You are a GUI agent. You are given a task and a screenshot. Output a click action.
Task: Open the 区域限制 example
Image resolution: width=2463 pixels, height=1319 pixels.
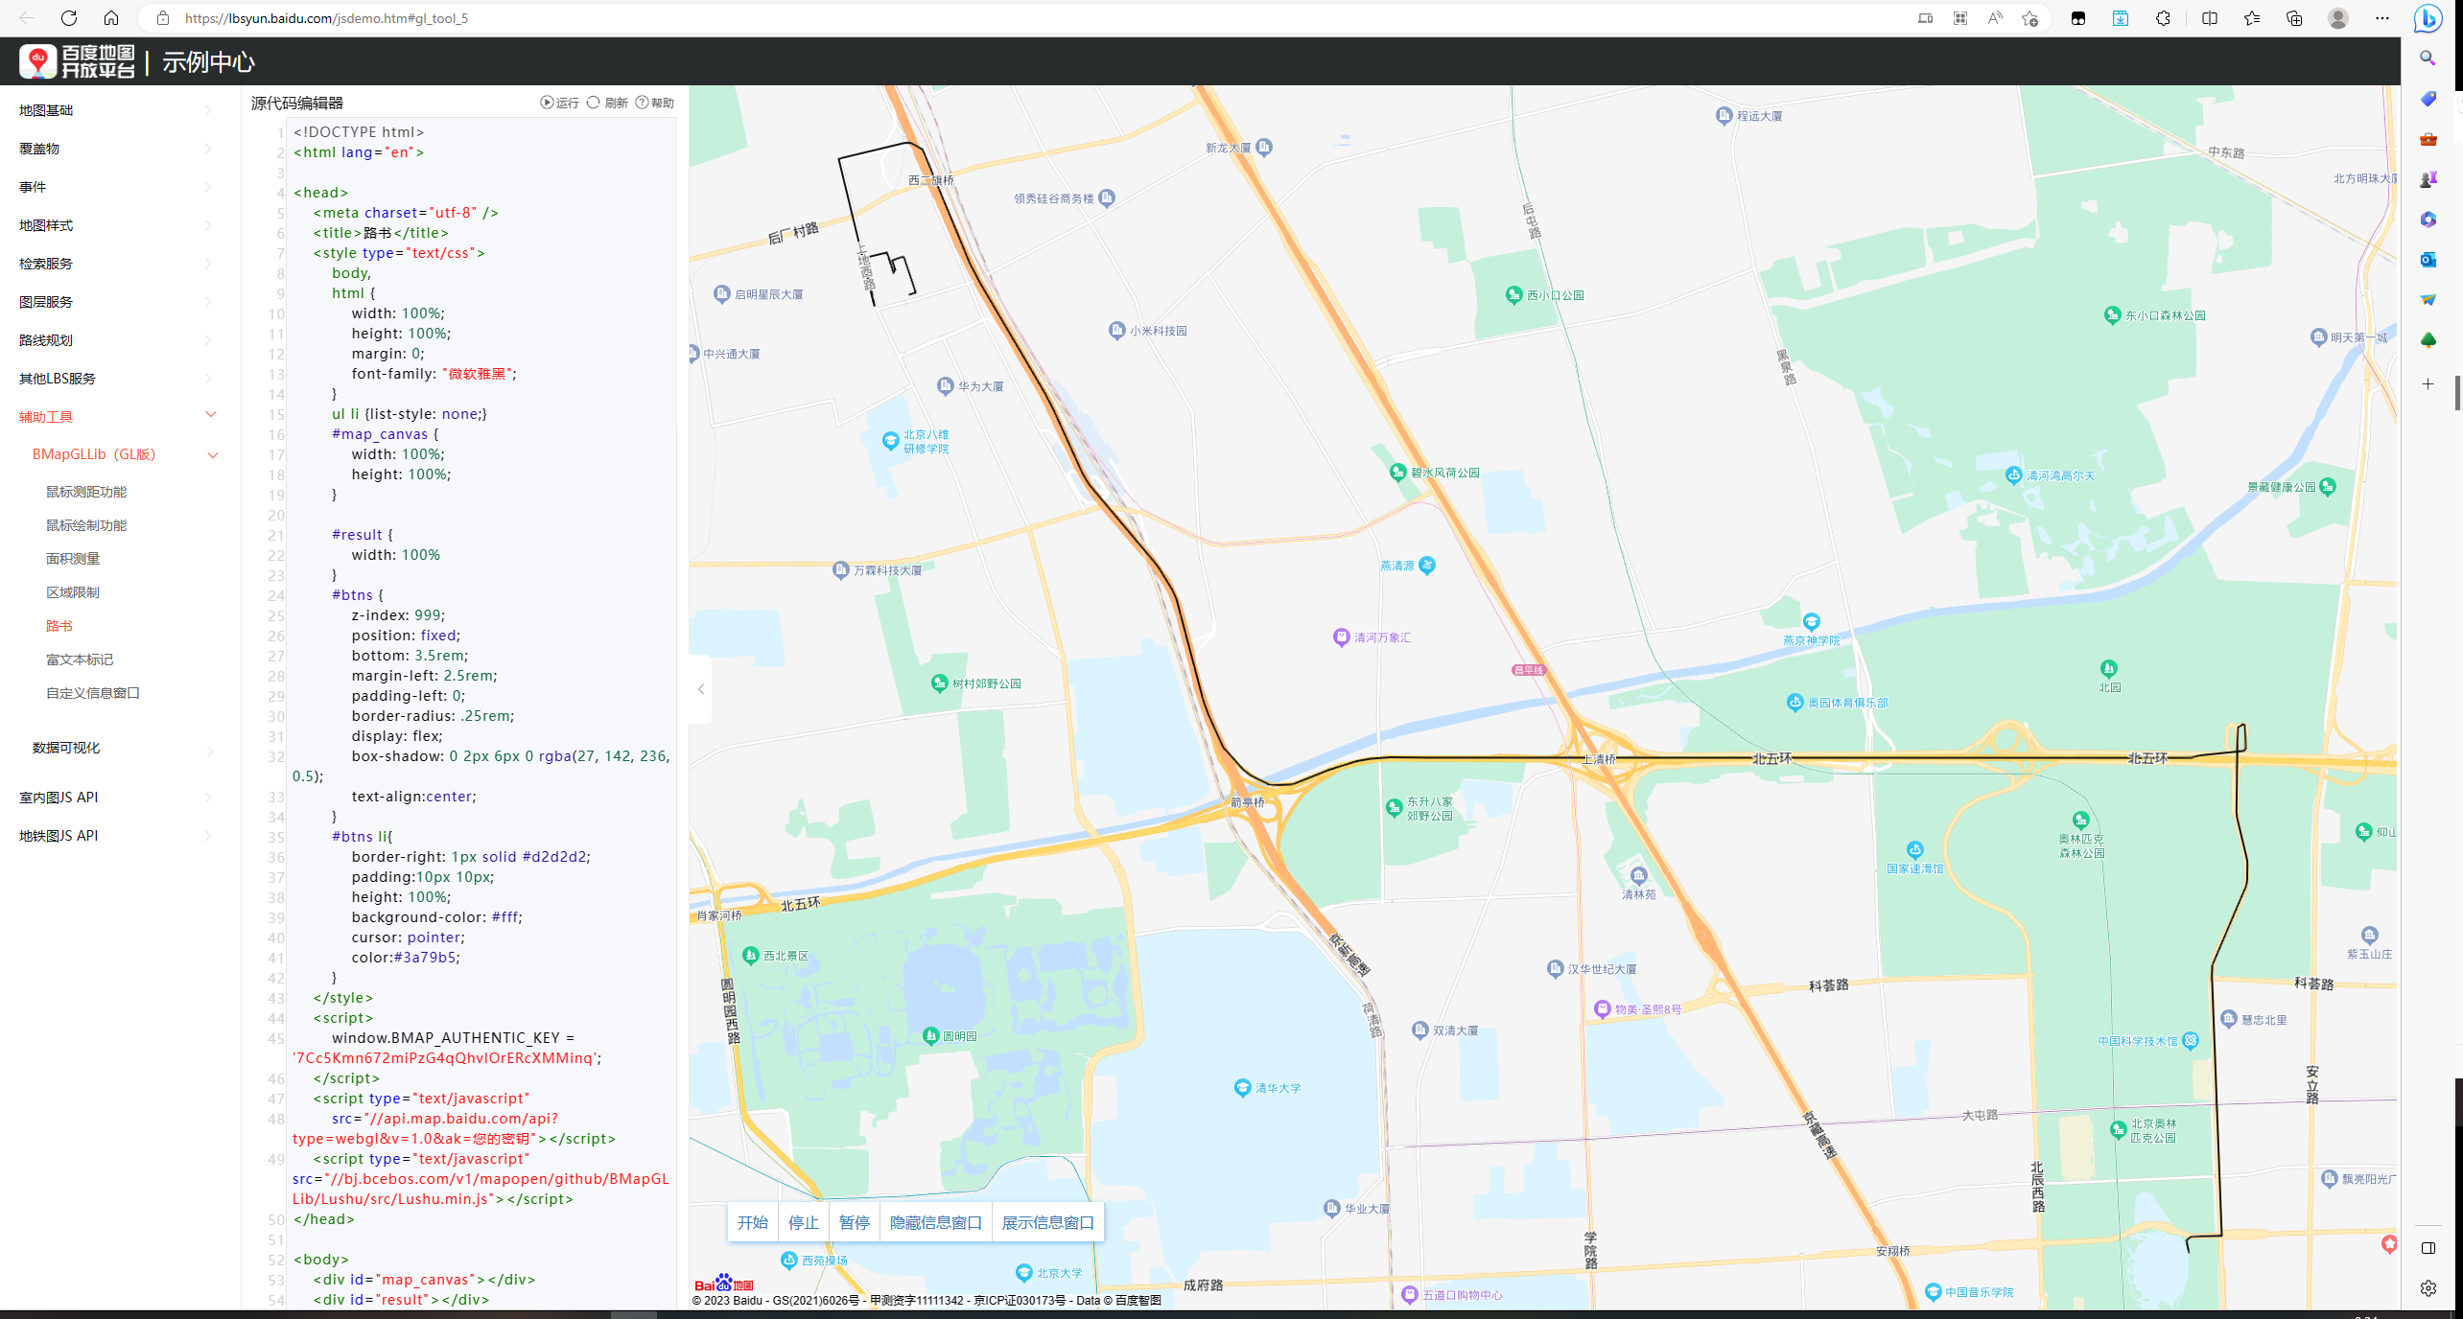click(73, 592)
